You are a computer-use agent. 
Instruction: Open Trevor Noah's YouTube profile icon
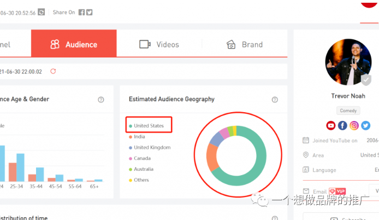pyautogui.click(x=330, y=125)
